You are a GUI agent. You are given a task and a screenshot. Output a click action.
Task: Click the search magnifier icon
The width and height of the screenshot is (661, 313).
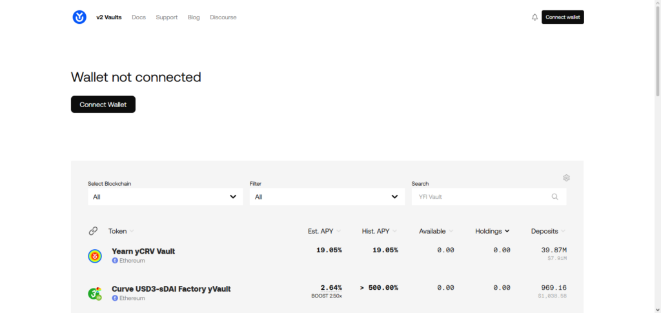tap(555, 197)
